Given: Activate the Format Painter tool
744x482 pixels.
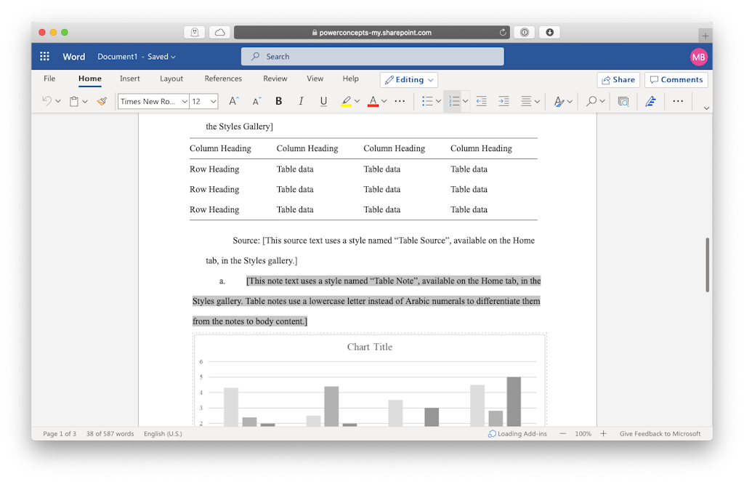Looking at the screenshot, I should (101, 101).
